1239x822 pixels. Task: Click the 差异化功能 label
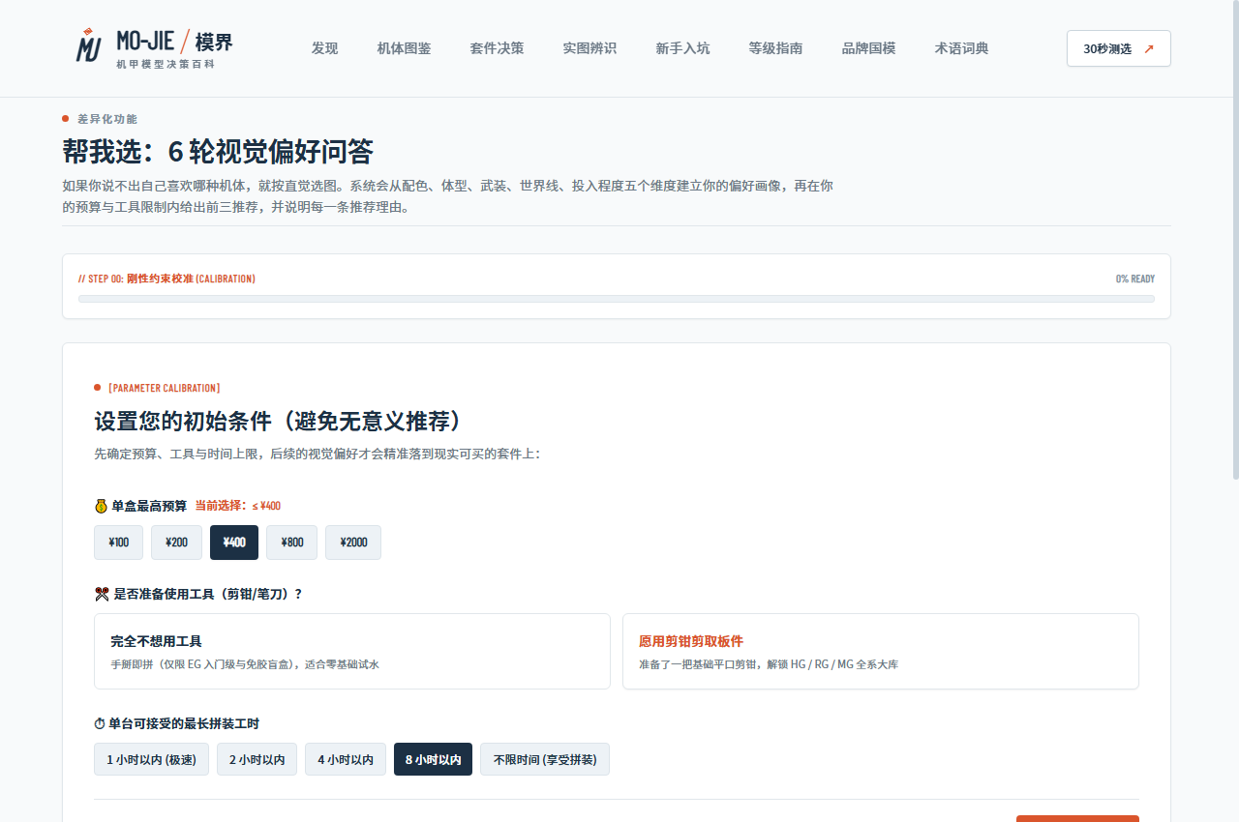point(107,119)
